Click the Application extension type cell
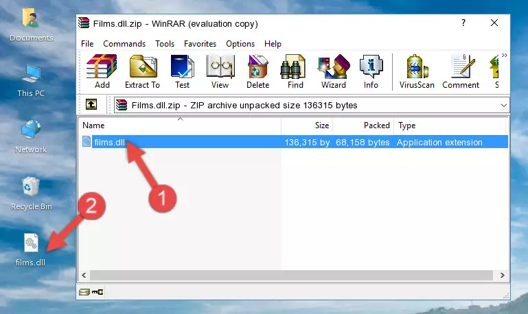 point(439,142)
